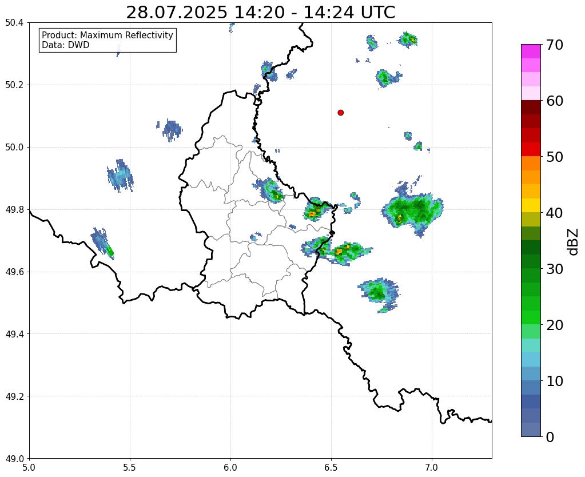Click the colorbar tick label 60
Screen dimensions: 585x477
555,101
